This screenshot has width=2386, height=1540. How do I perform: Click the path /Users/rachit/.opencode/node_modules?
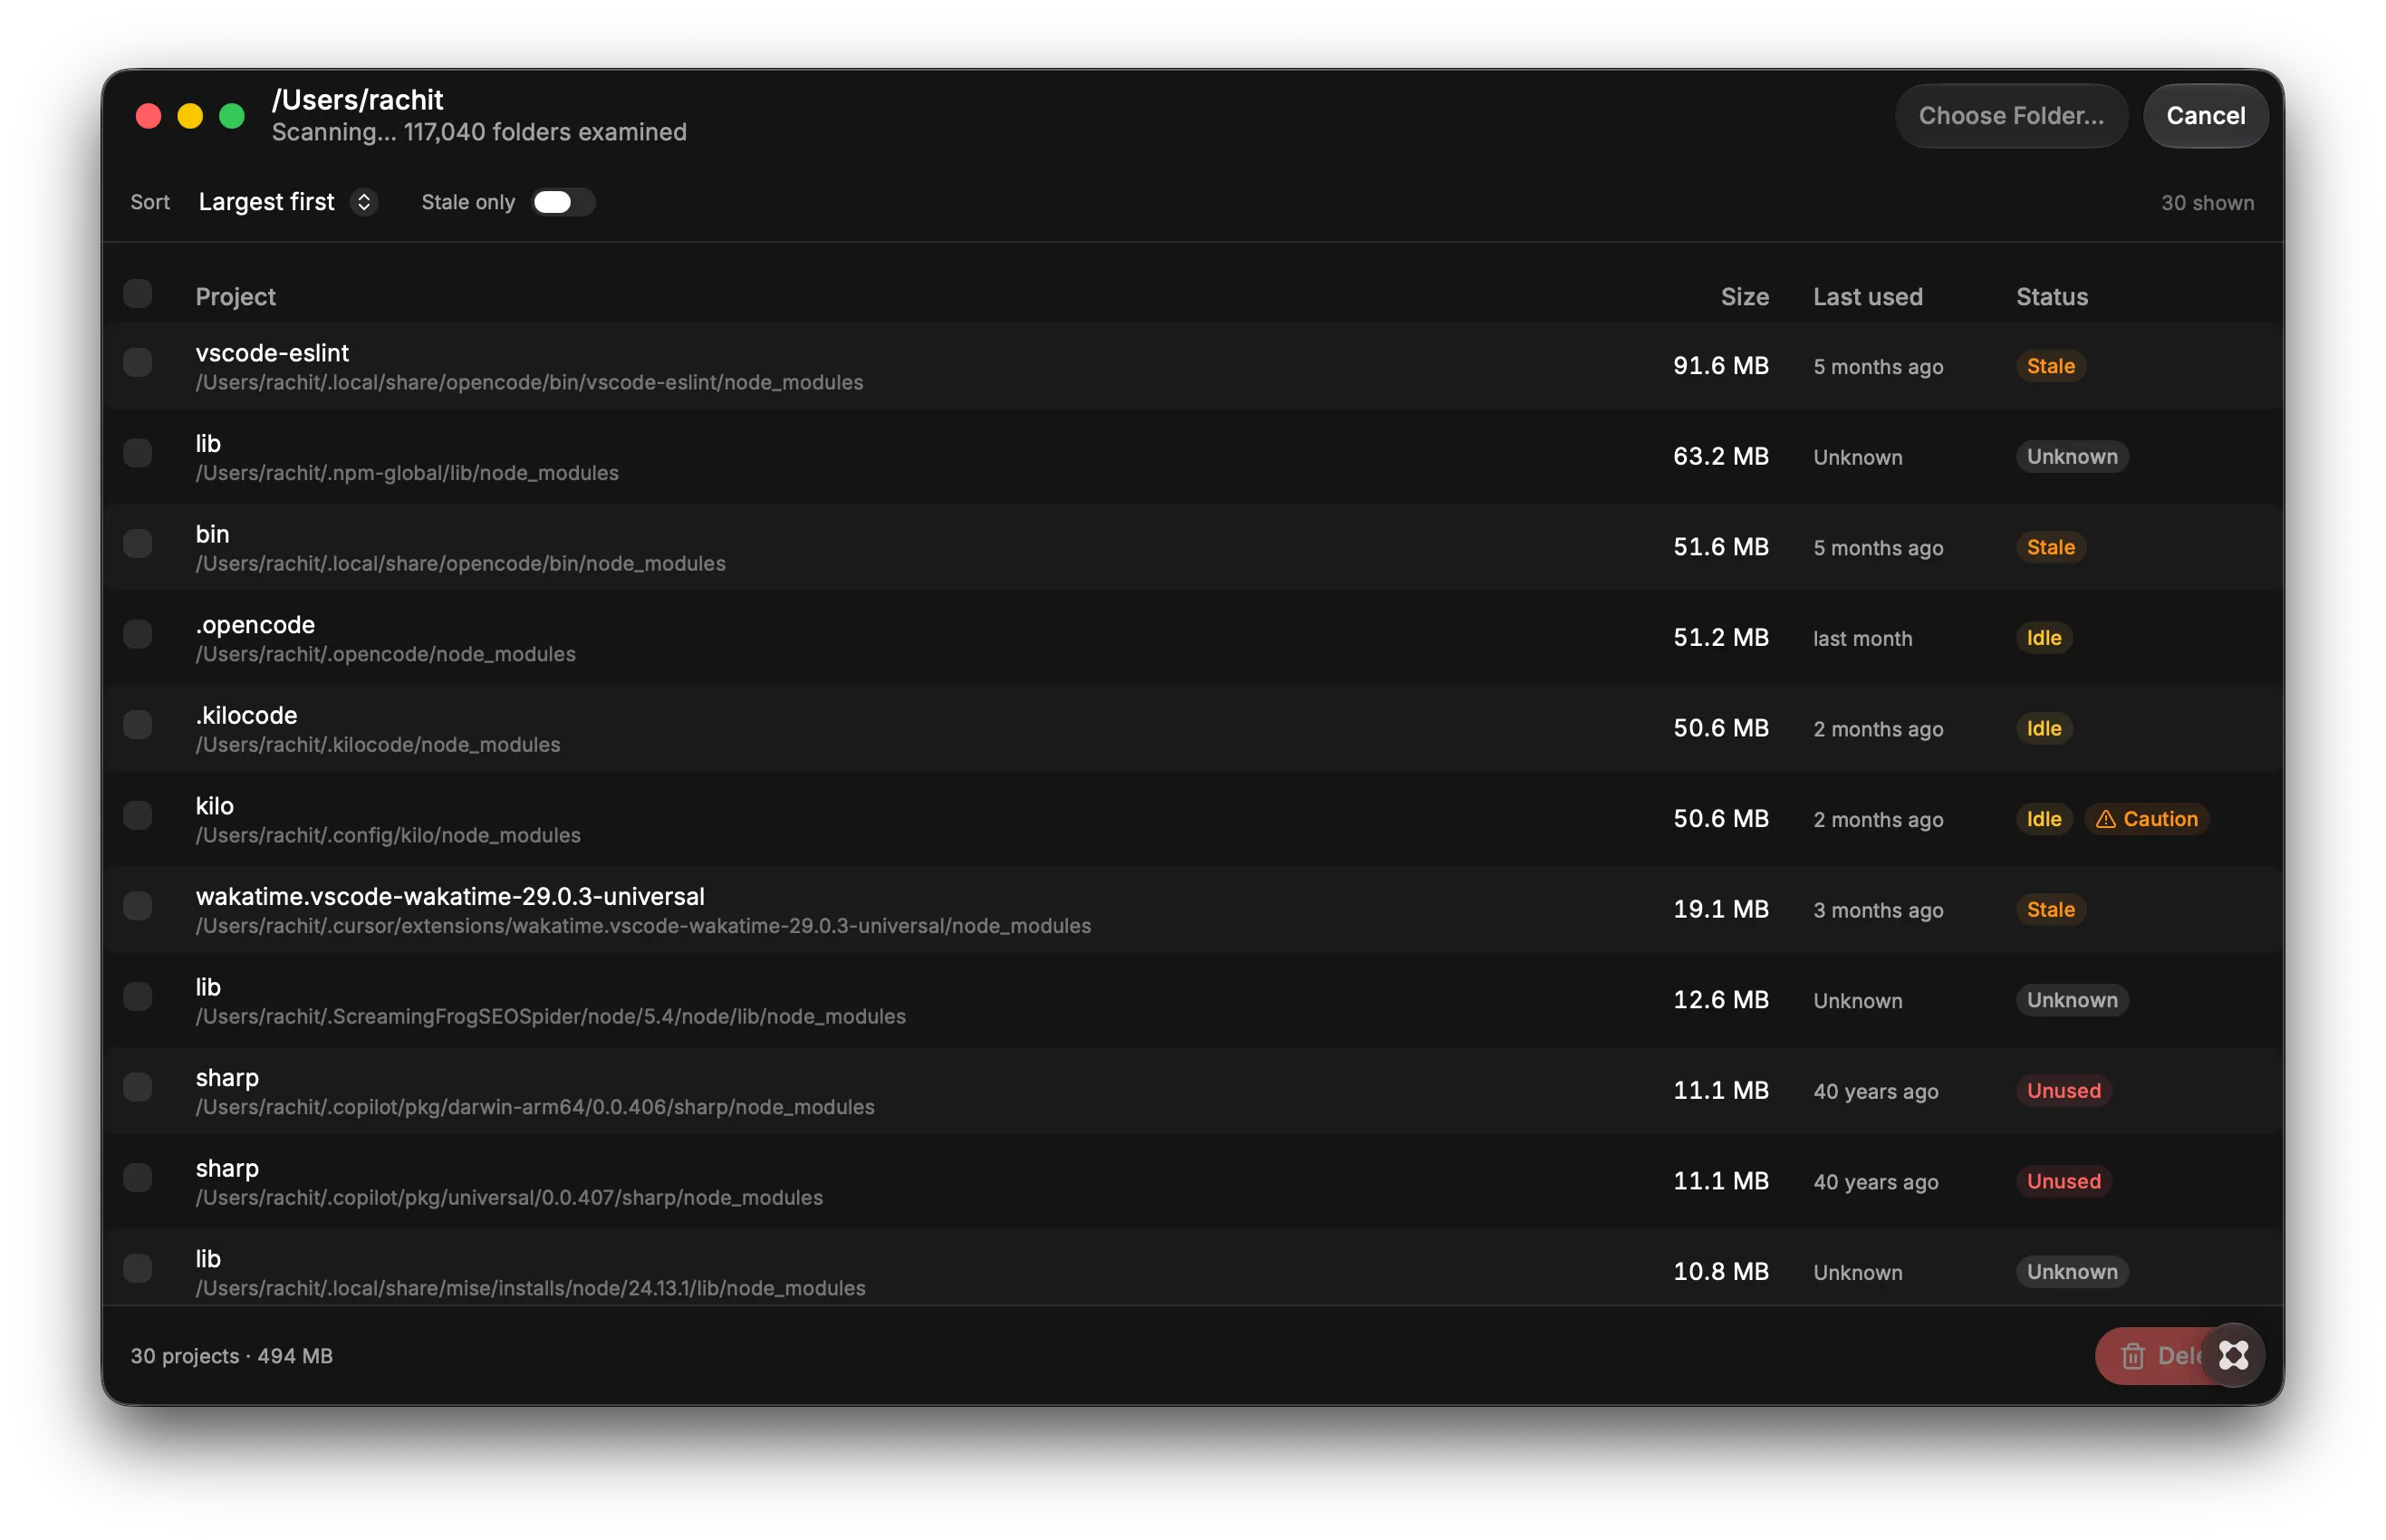[385, 654]
